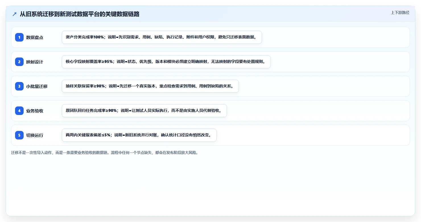The width and height of the screenshot is (421, 222).
Task: Select step badge number 1
Action: (19, 37)
